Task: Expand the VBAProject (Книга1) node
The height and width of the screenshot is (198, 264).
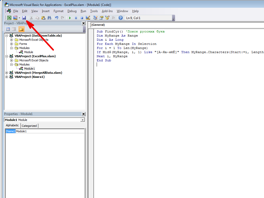Action: point(6,77)
